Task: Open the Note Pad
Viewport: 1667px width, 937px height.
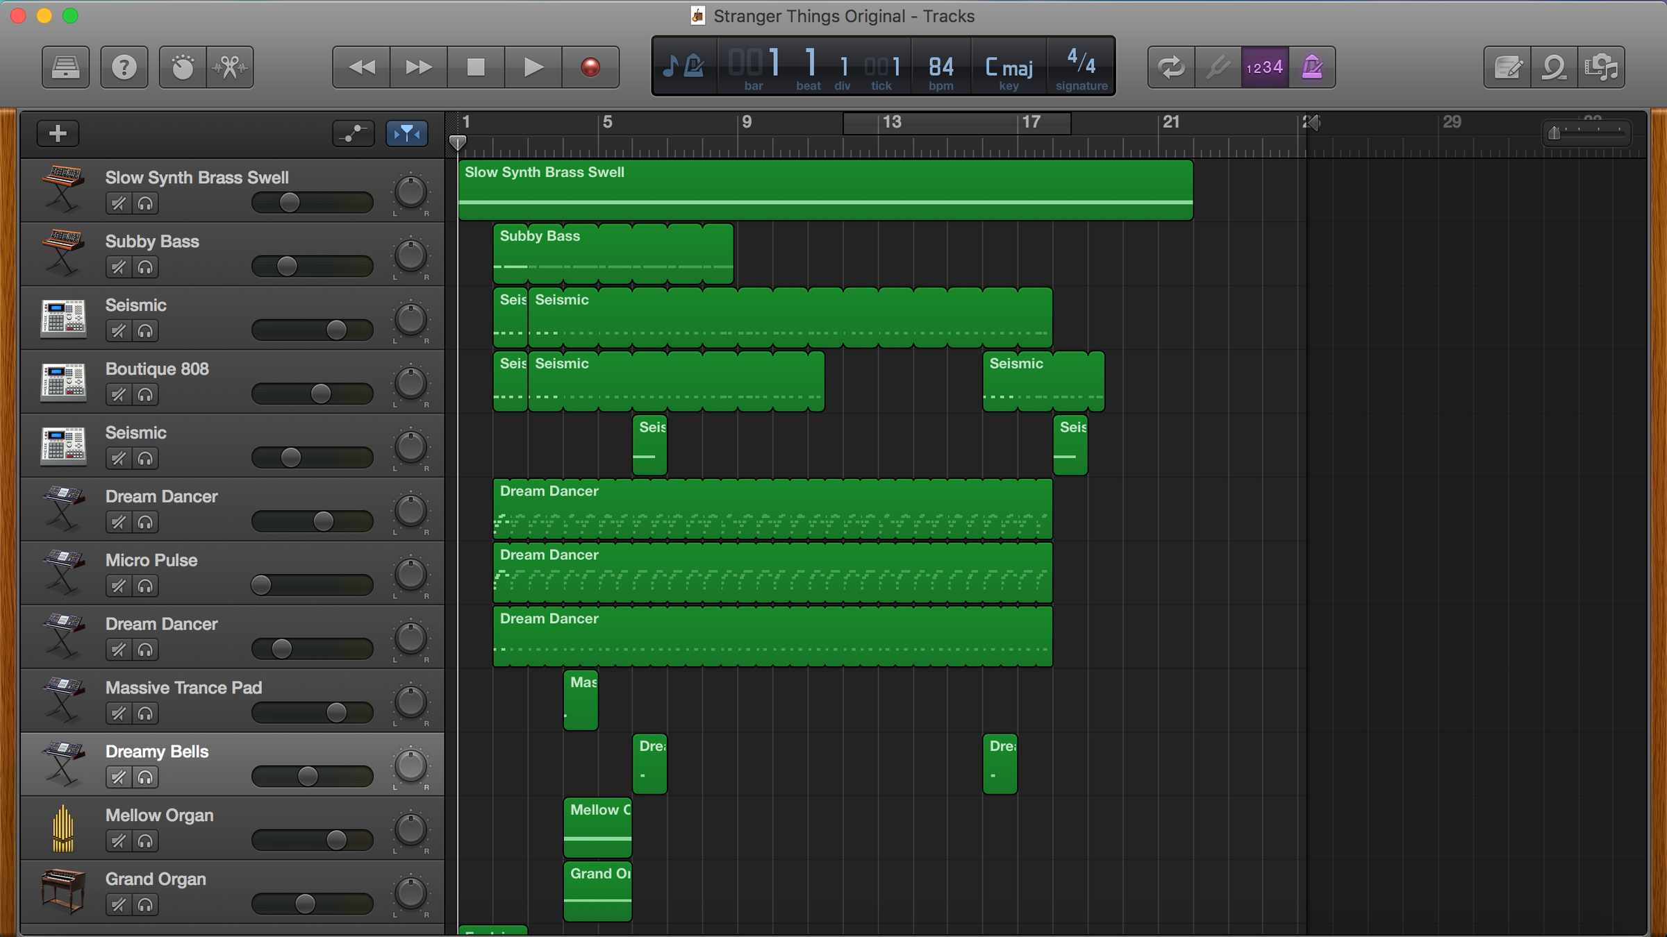Action: (1507, 67)
